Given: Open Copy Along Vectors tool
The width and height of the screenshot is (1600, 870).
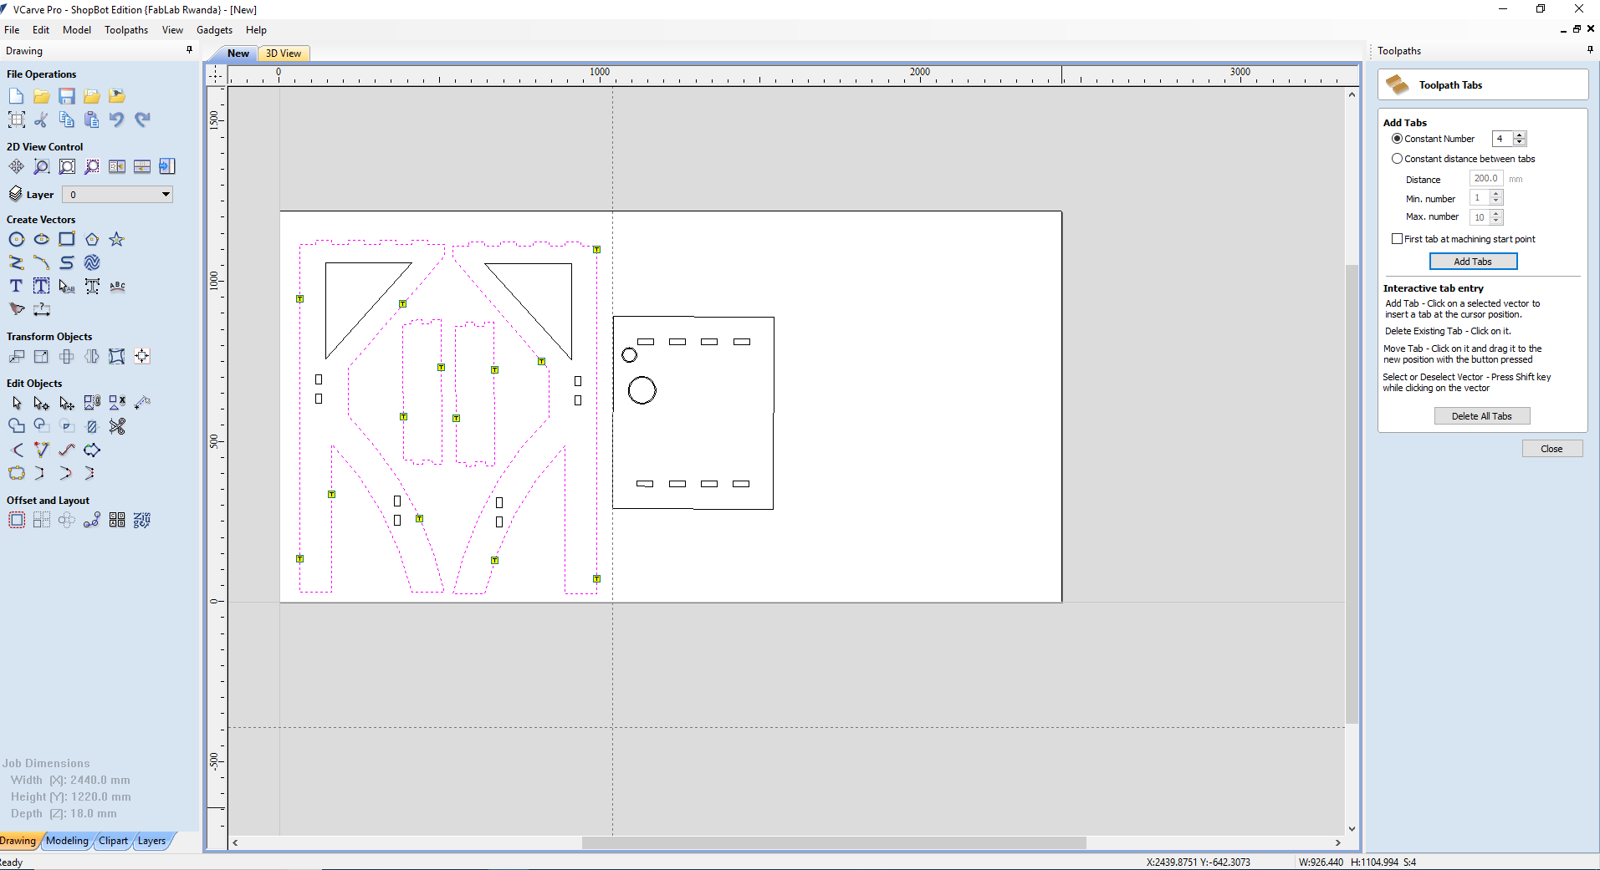Looking at the screenshot, I should [92, 520].
